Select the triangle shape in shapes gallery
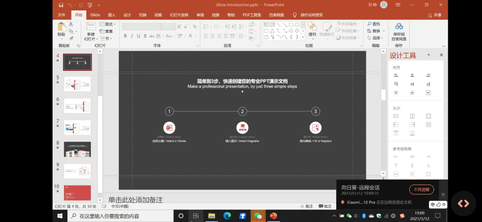Viewport: 482px width, 222px height. [272, 31]
